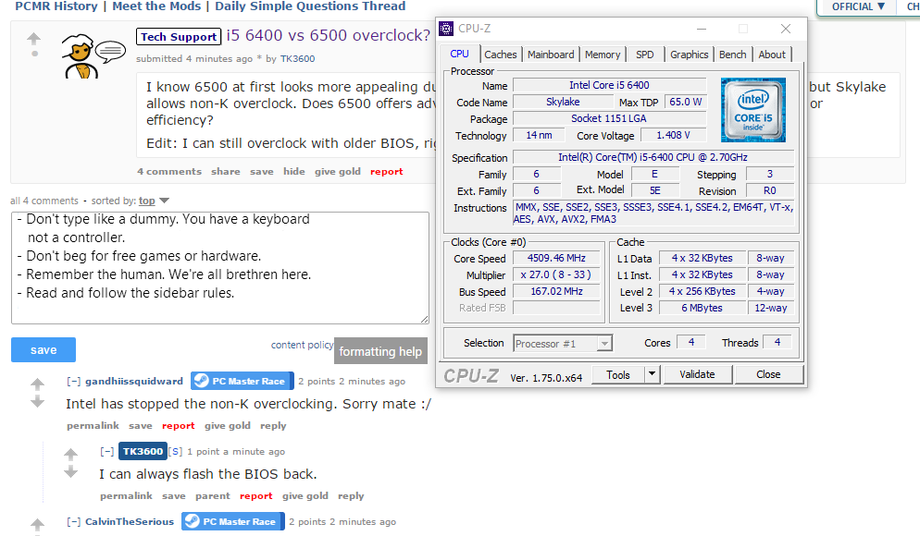Save the i5 6400 vs 6500 post
This screenshot has width=920, height=536.
tap(262, 172)
